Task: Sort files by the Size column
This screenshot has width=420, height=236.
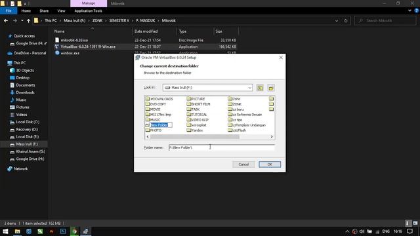Action: click(219, 31)
